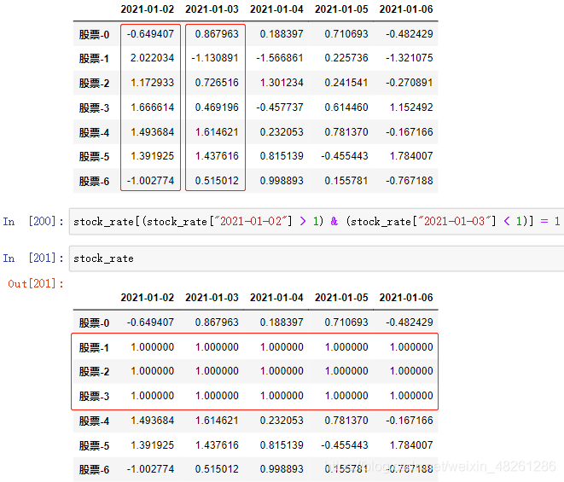Viewport: 564px width, 482px height.
Task: Click 2021-01-05 header in Out[201] table
Action: click(341, 298)
